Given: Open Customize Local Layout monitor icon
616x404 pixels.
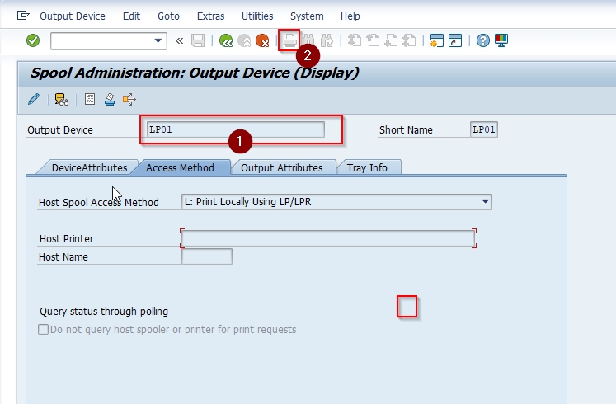Looking at the screenshot, I should [501, 40].
